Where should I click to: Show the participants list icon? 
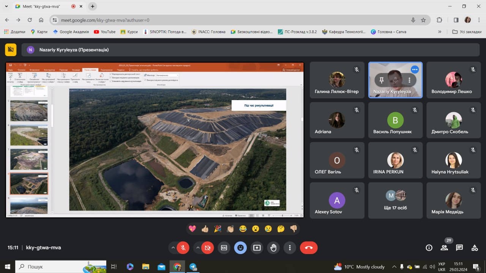444,248
